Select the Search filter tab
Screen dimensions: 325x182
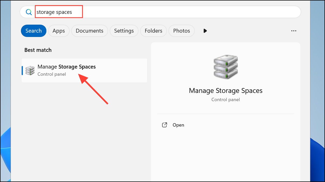point(34,31)
